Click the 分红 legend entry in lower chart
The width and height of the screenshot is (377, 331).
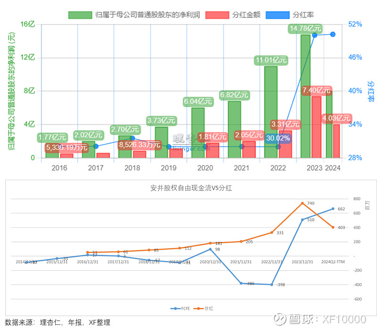click(204, 309)
